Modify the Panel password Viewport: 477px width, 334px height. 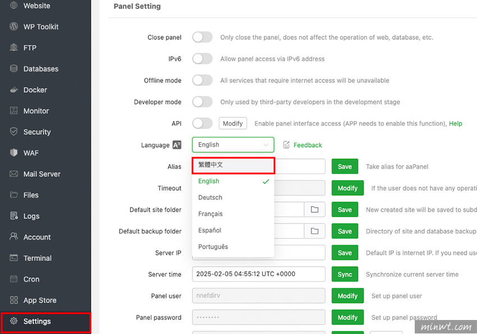point(347,317)
